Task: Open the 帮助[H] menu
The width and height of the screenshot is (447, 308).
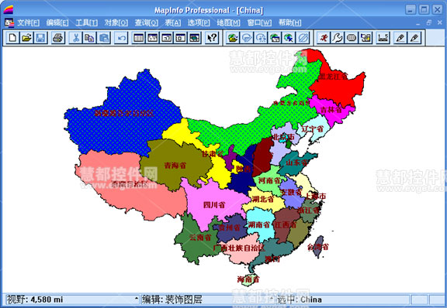Action: pyautogui.click(x=290, y=22)
